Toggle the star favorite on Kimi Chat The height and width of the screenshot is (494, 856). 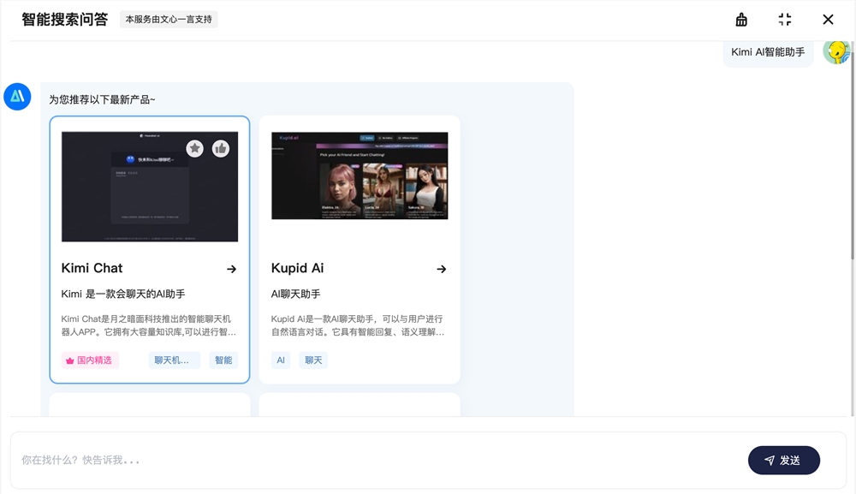pos(194,148)
